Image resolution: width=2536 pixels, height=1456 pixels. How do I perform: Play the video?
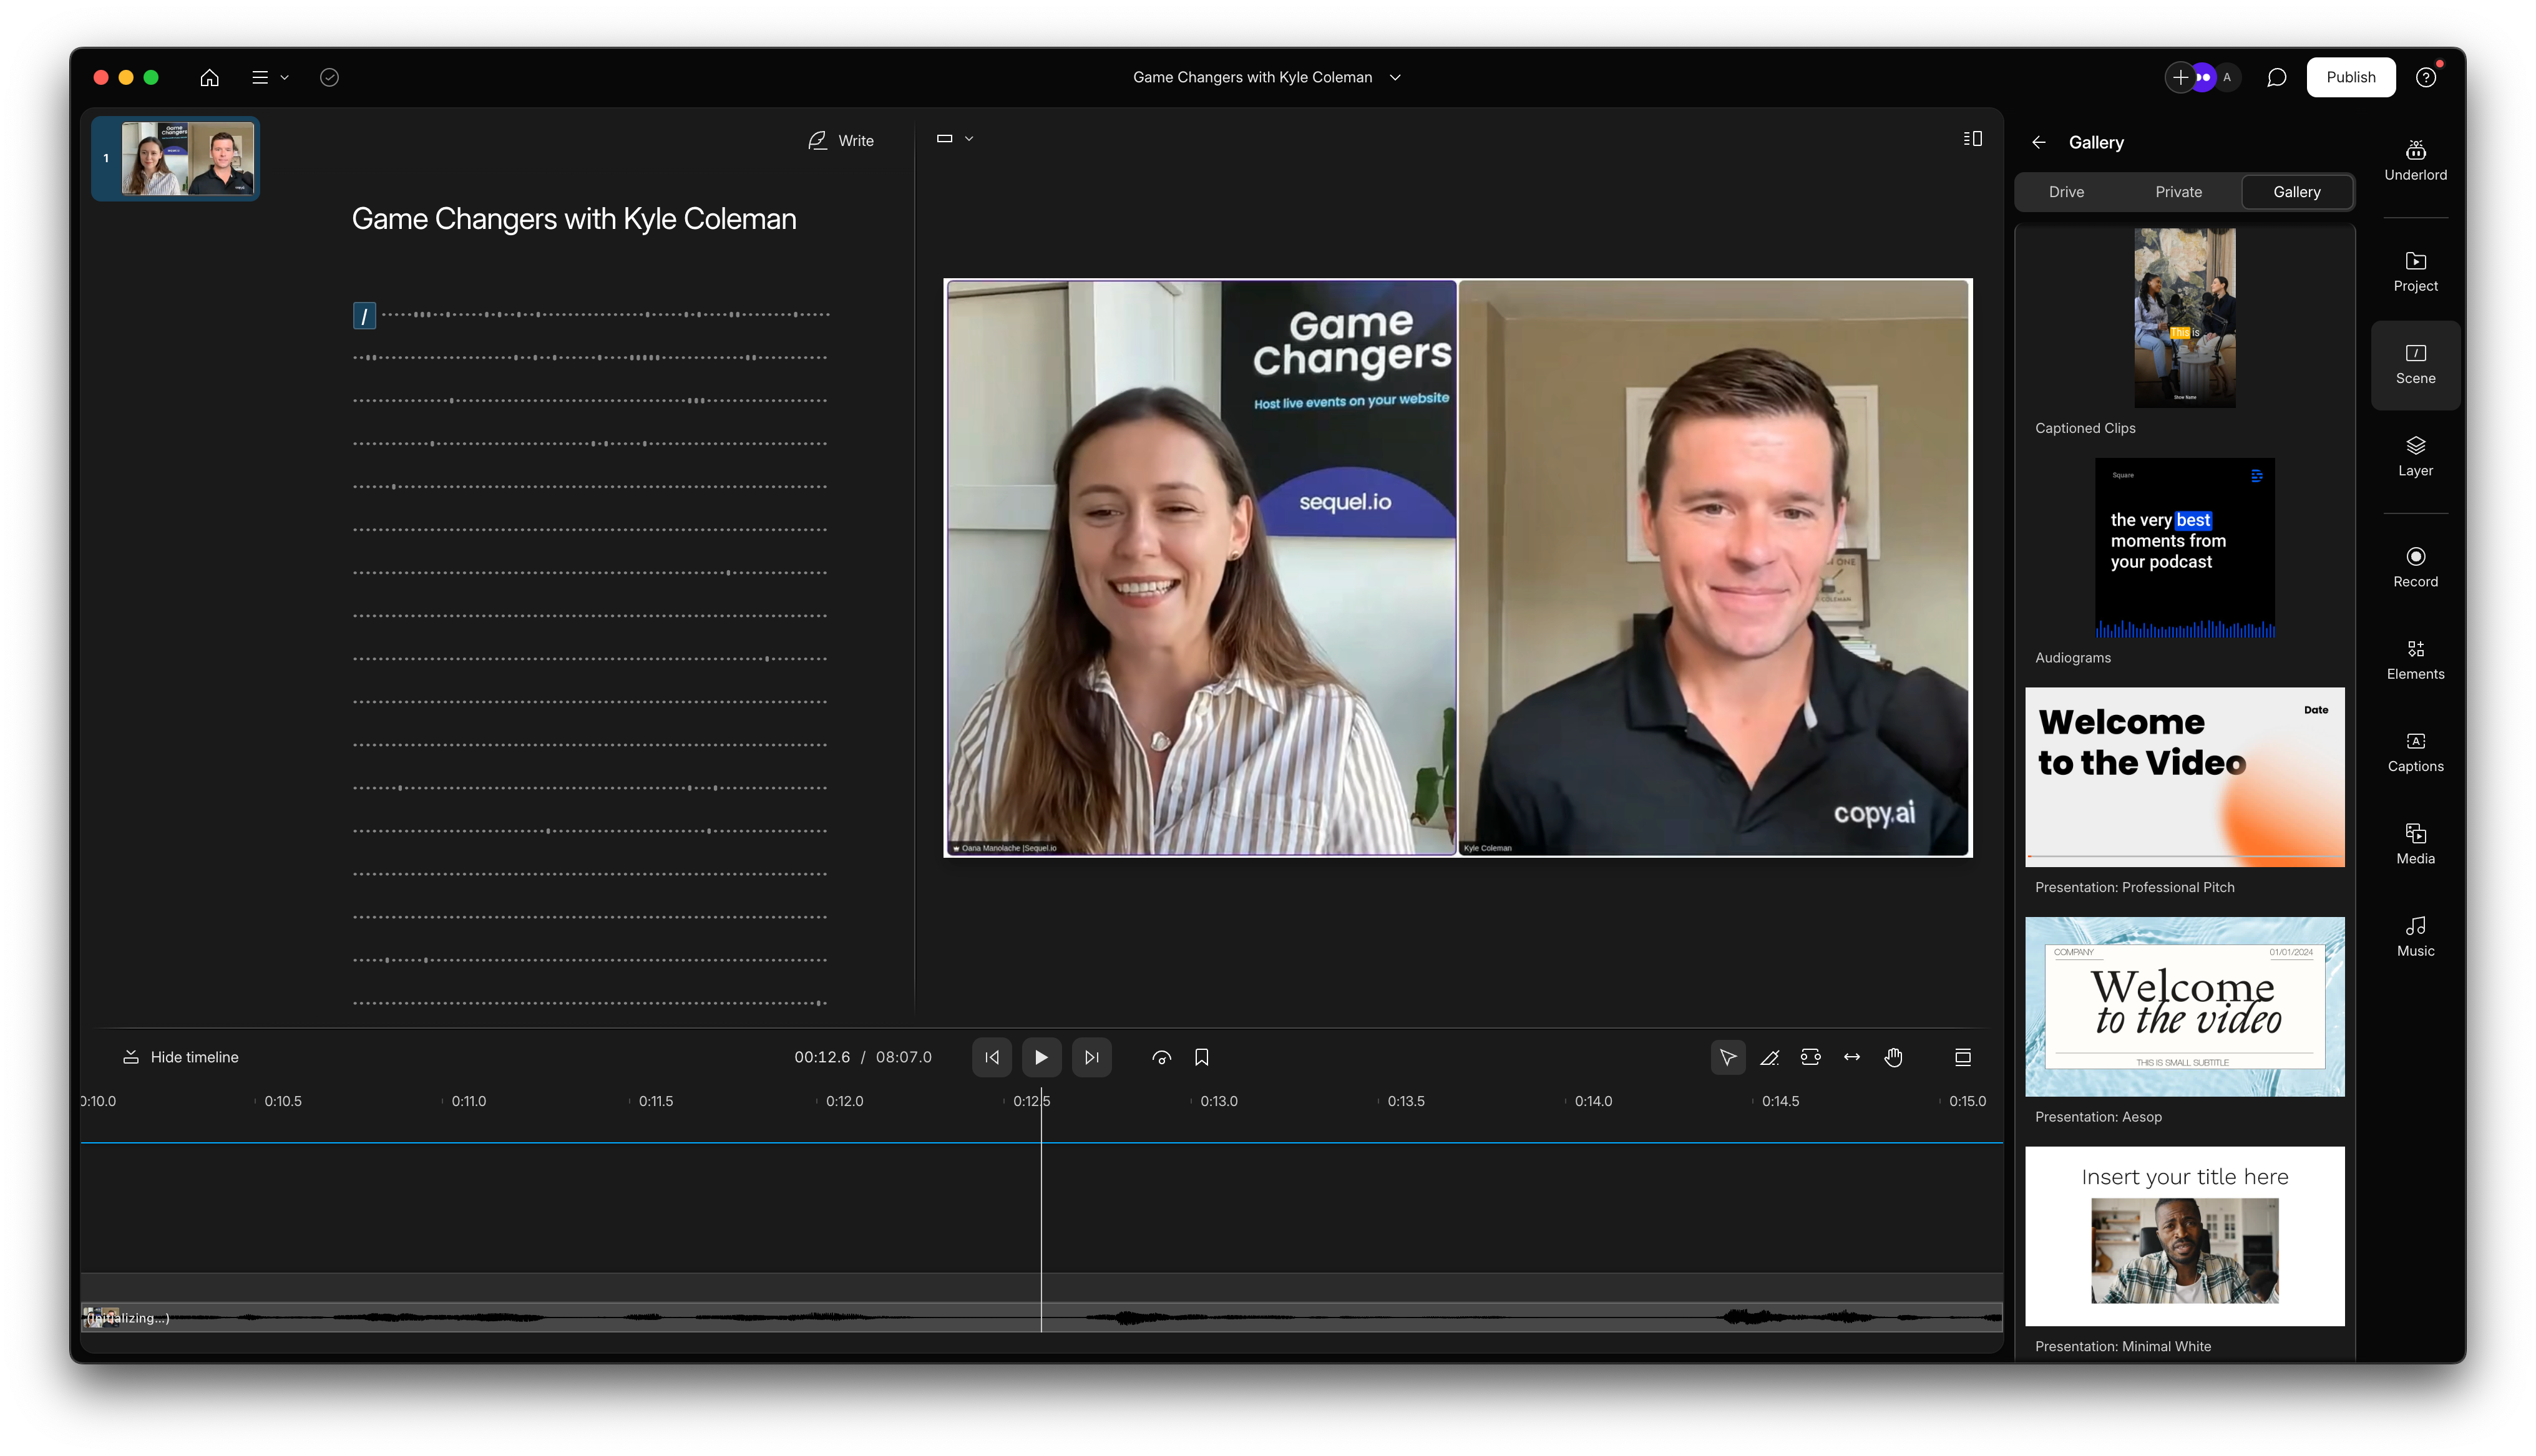1041,1057
